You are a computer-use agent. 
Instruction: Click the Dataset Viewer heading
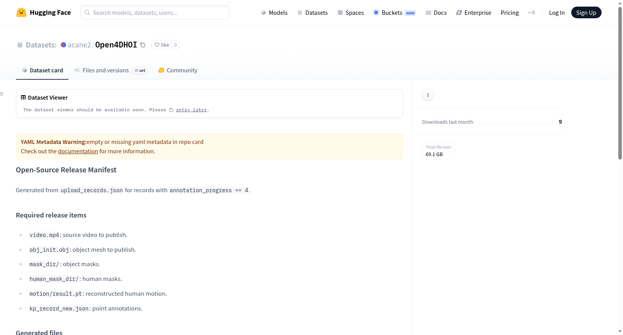point(48,98)
